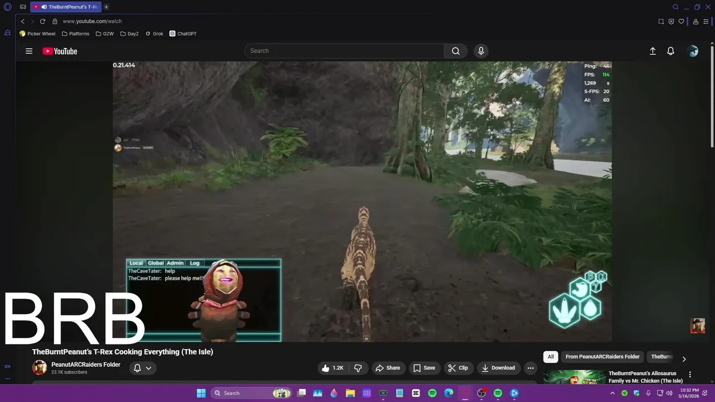Viewport: 715px width, 402px height.
Task: Click the Clip button
Action: [x=458, y=368]
